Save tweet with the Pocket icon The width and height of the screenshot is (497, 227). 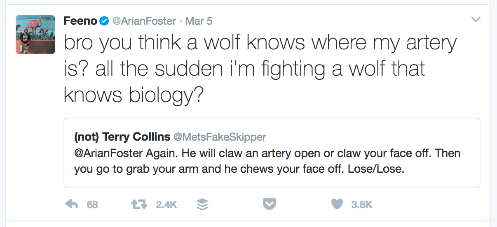(x=269, y=204)
